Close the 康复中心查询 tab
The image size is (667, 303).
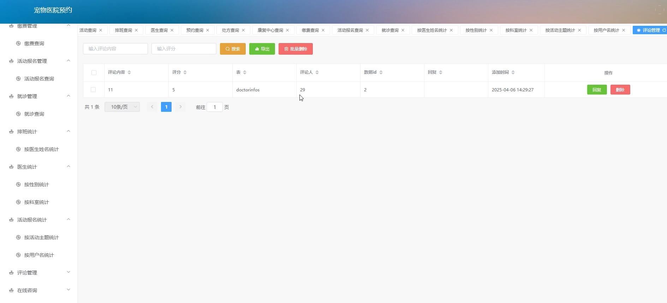click(x=287, y=30)
